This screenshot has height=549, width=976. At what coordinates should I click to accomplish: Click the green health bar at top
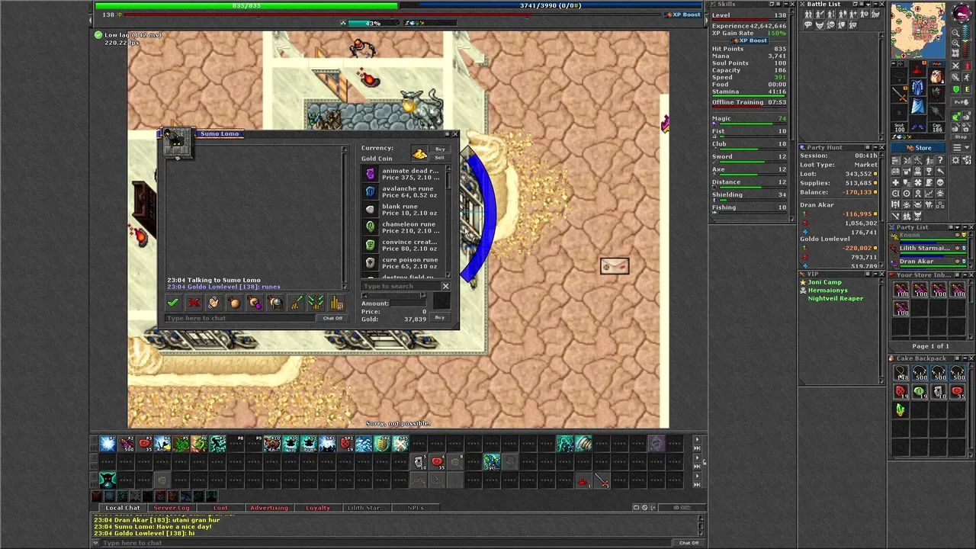click(x=246, y=5)
